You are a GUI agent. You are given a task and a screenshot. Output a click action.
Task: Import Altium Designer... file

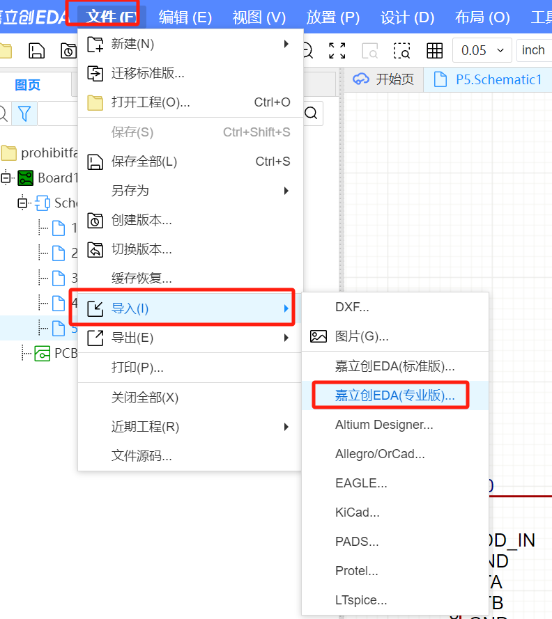(395, 425)
